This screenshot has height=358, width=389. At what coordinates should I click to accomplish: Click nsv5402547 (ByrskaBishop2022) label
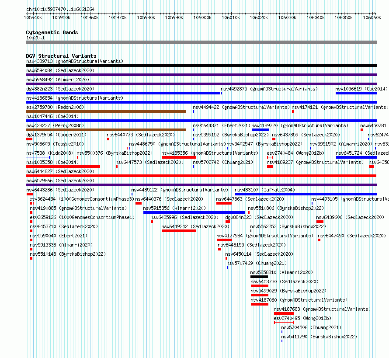tap(264, 144)
